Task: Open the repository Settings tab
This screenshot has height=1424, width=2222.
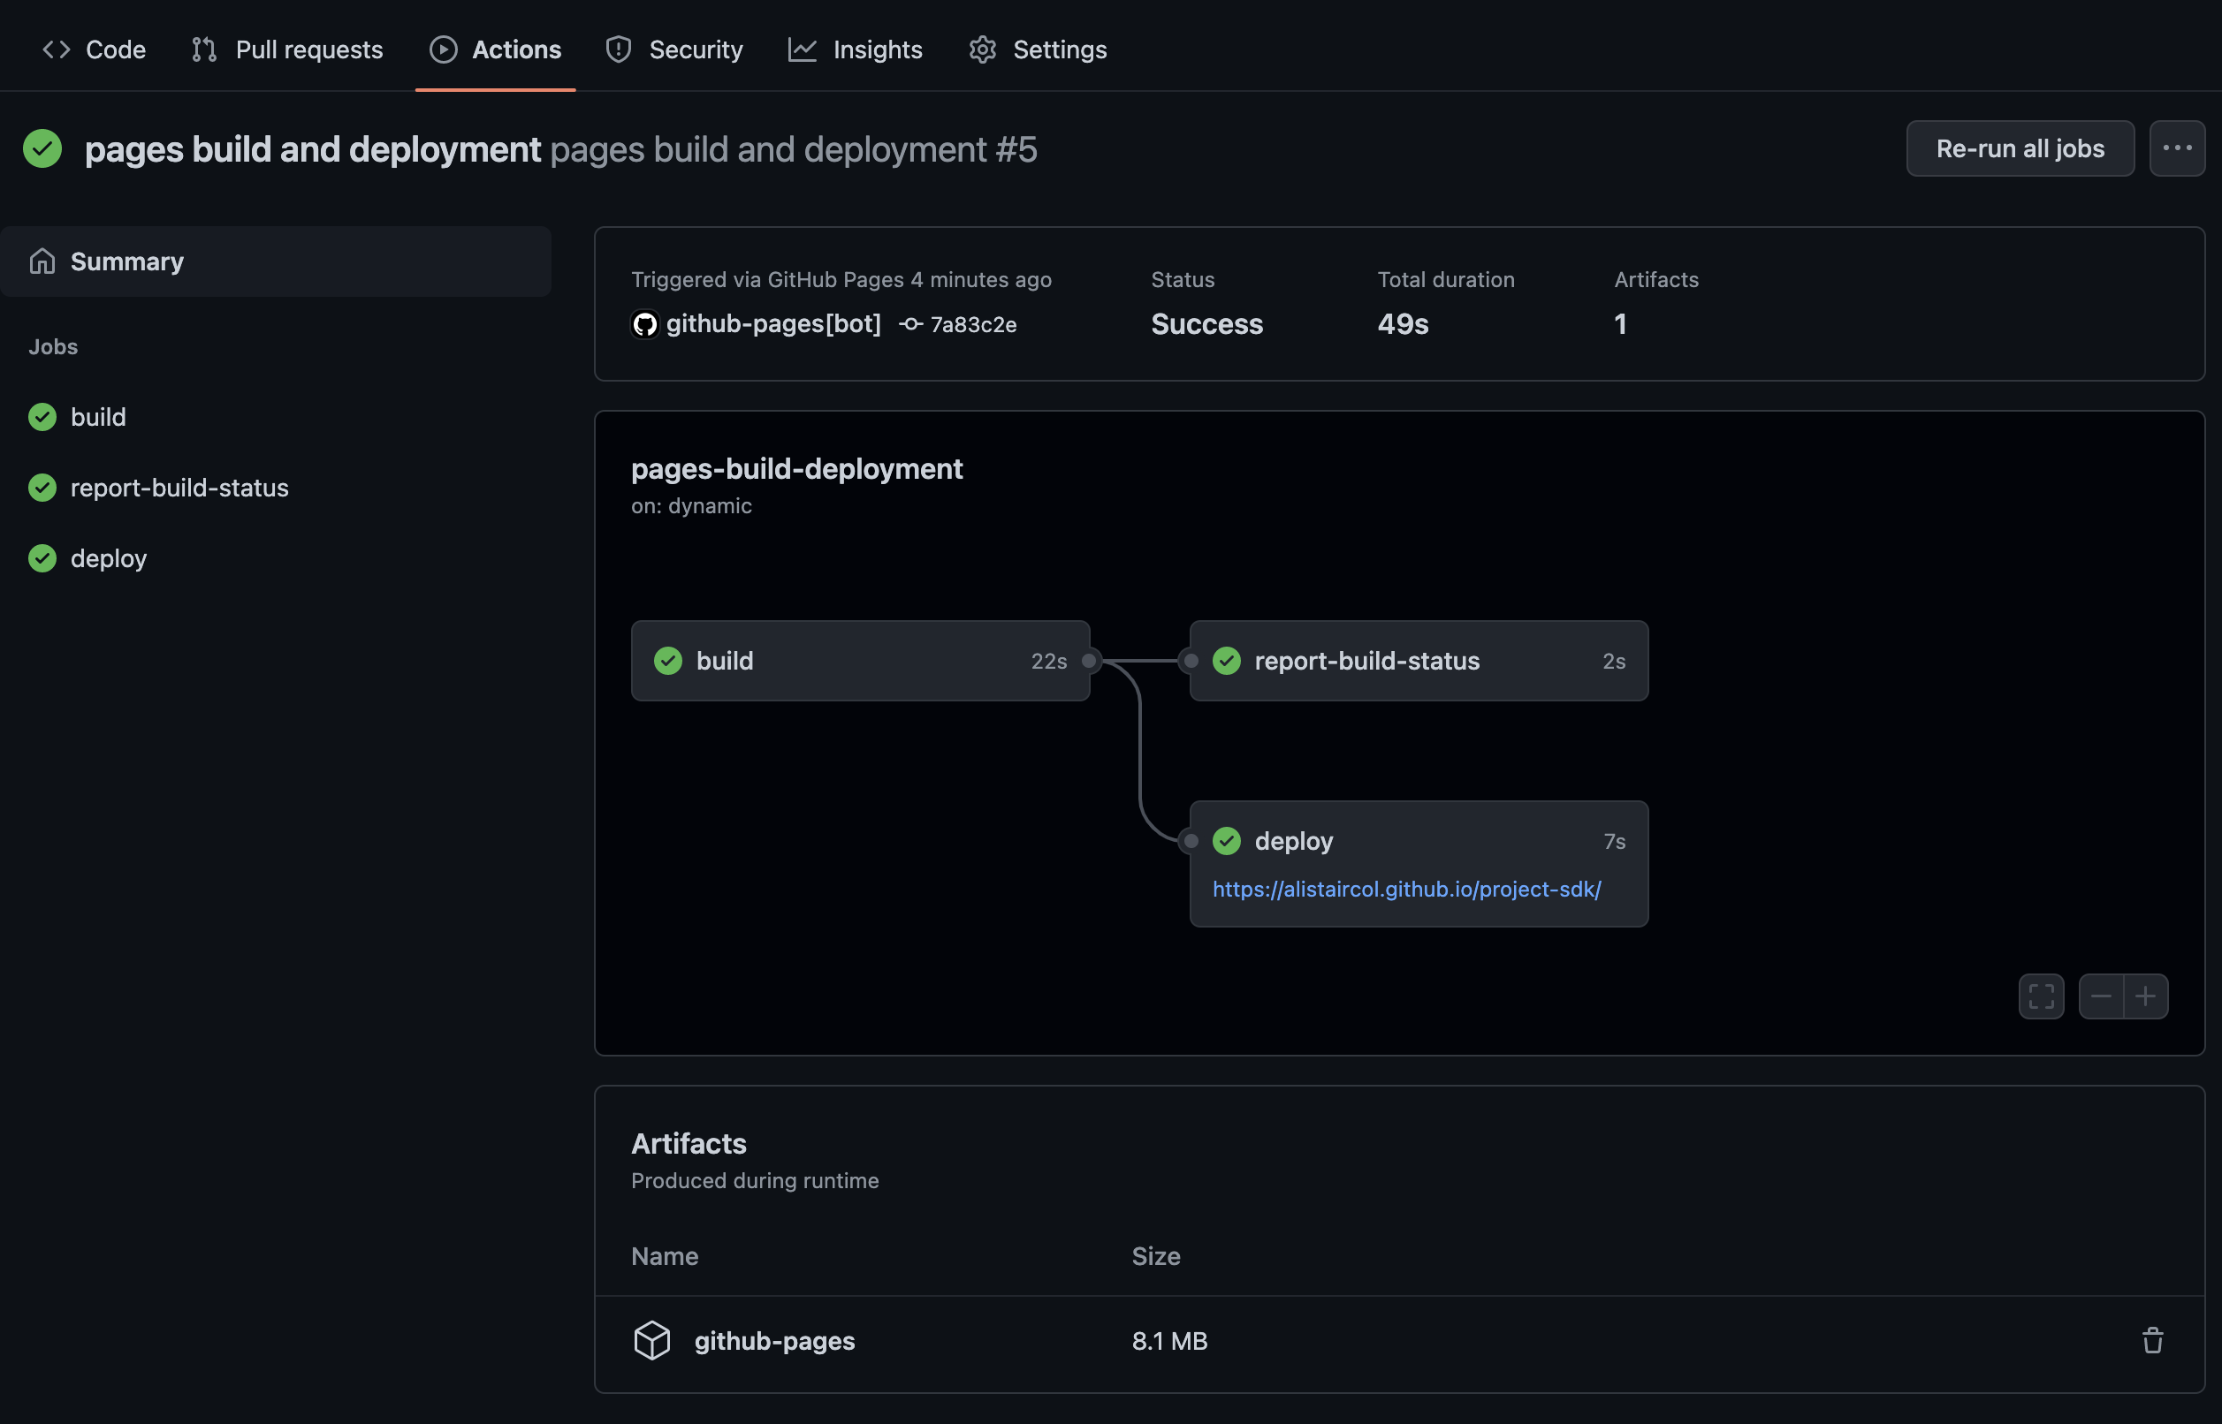Action: (1038, 49)
